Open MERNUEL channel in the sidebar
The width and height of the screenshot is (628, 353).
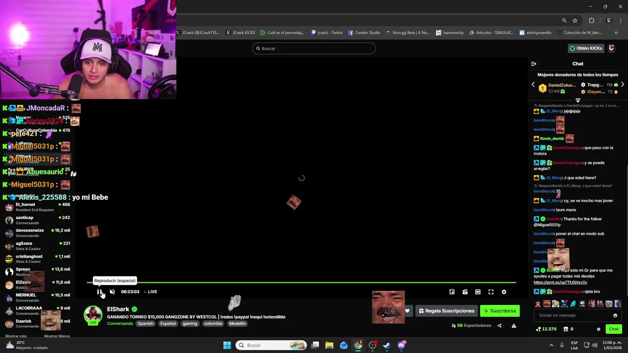(38, 298)
